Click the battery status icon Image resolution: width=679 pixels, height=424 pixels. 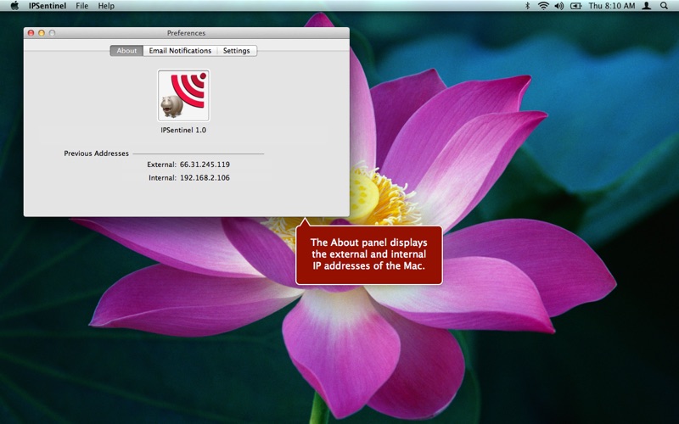click(x=575, y=6)
